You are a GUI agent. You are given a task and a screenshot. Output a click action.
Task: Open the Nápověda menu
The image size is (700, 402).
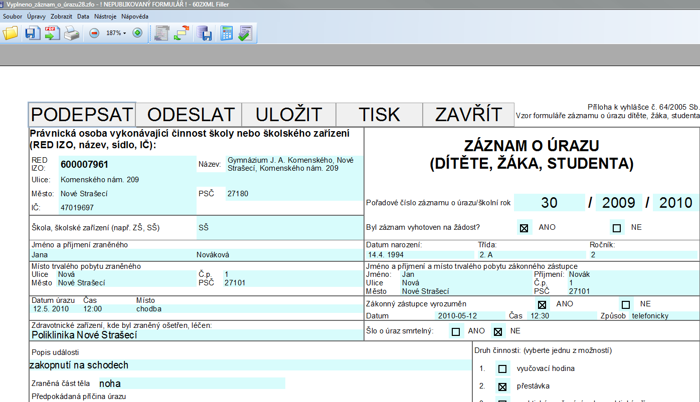[135, 17]
